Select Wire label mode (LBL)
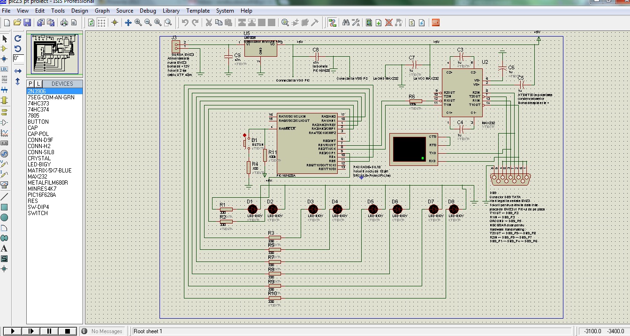Image resolution: width=630 pixels, height=336 pixels. [x=5, y=69]
